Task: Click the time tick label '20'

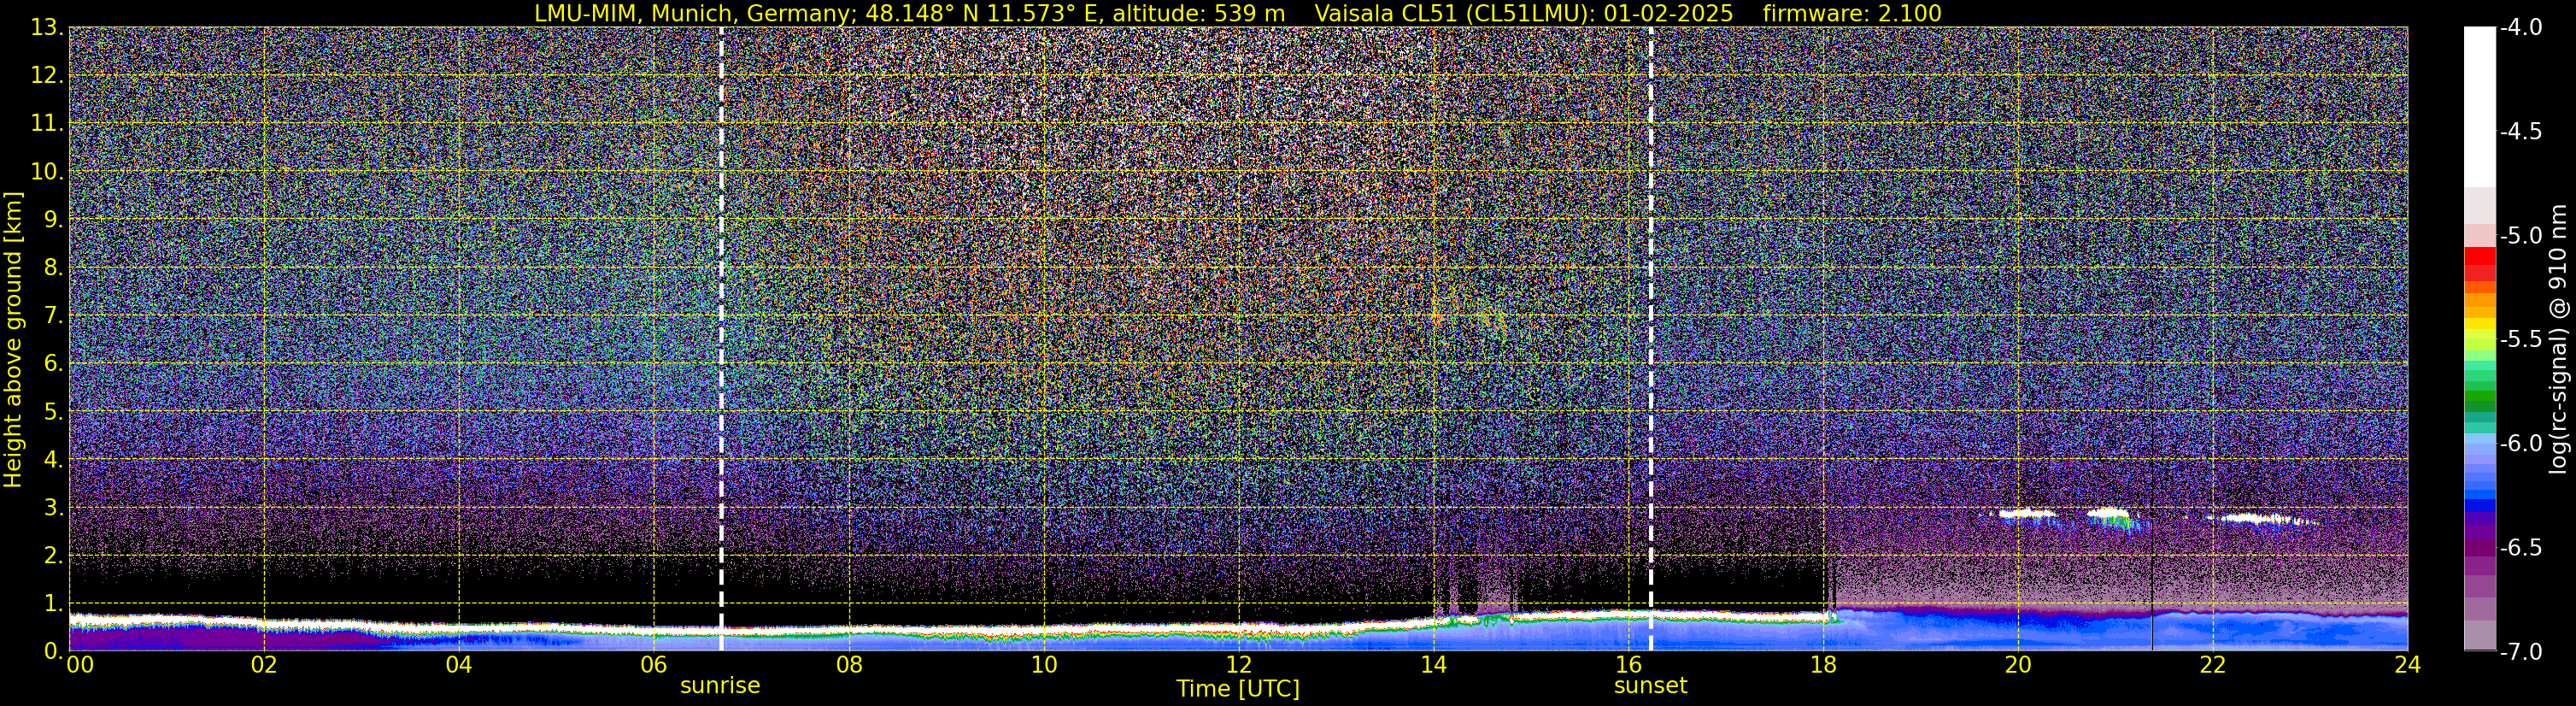Action: pyautogui.click(x=2018, y=665)
